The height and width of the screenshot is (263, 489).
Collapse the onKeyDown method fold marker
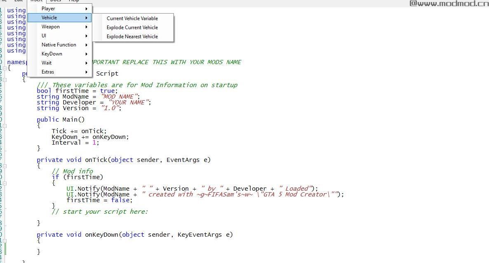tap(5, 240)
